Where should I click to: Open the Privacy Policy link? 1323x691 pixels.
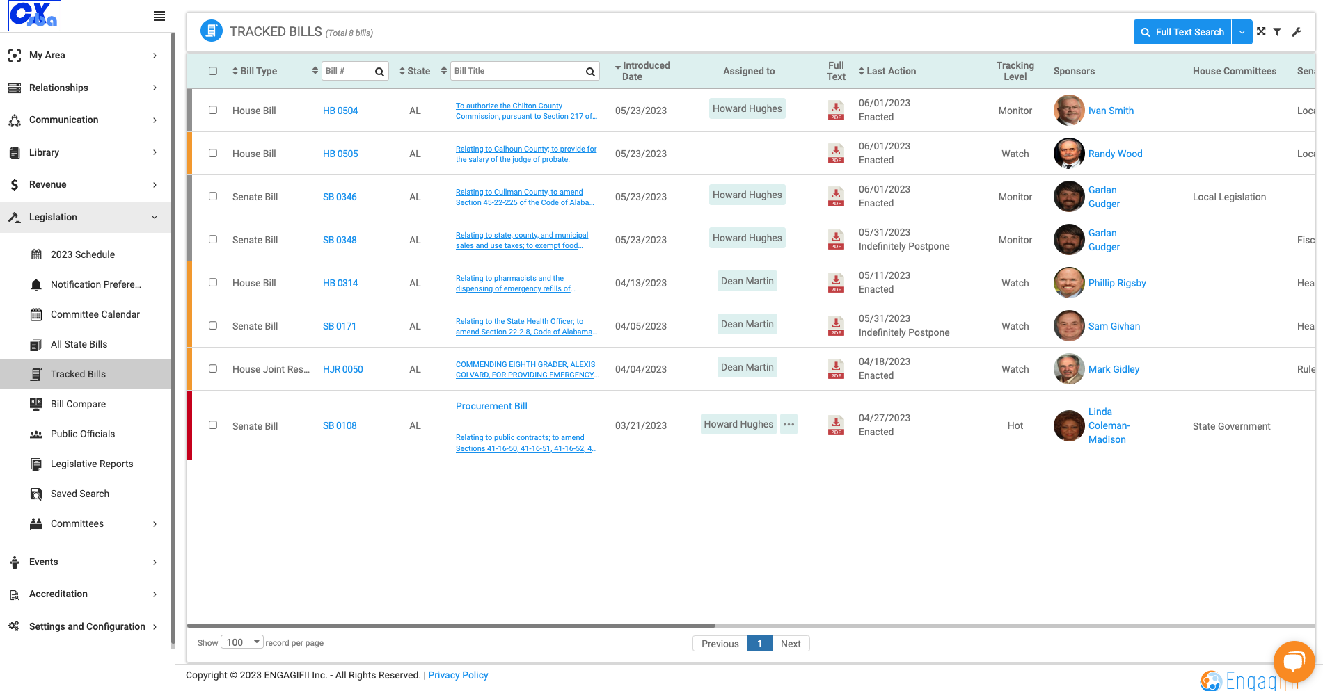(458, 675)
